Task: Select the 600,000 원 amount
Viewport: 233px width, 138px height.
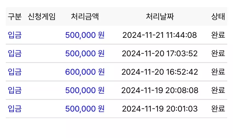Action: [x=85, y=72]
